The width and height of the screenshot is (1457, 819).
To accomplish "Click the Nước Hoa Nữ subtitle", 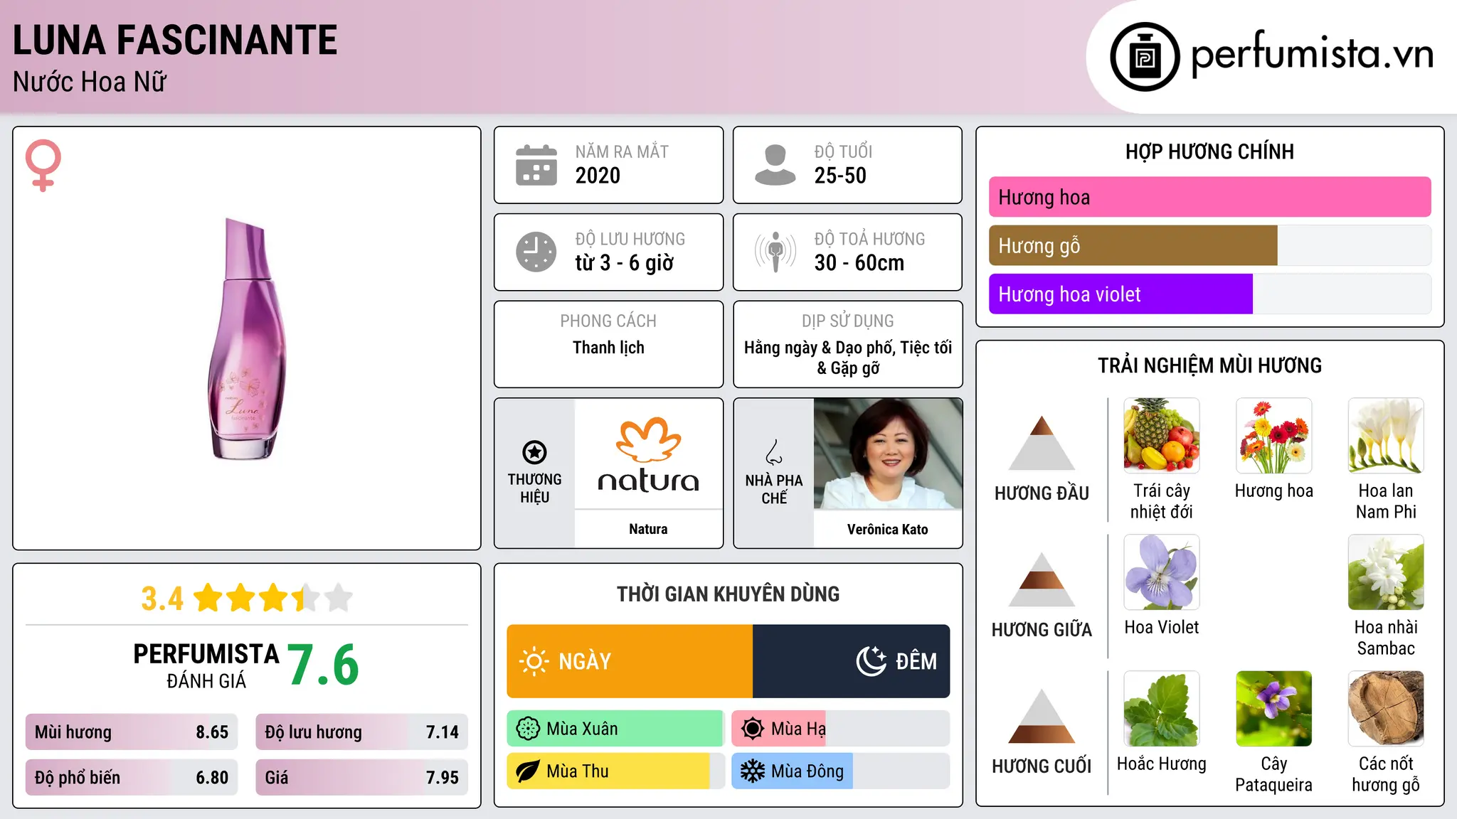I will pyautogui.click(x=90, y=82).
